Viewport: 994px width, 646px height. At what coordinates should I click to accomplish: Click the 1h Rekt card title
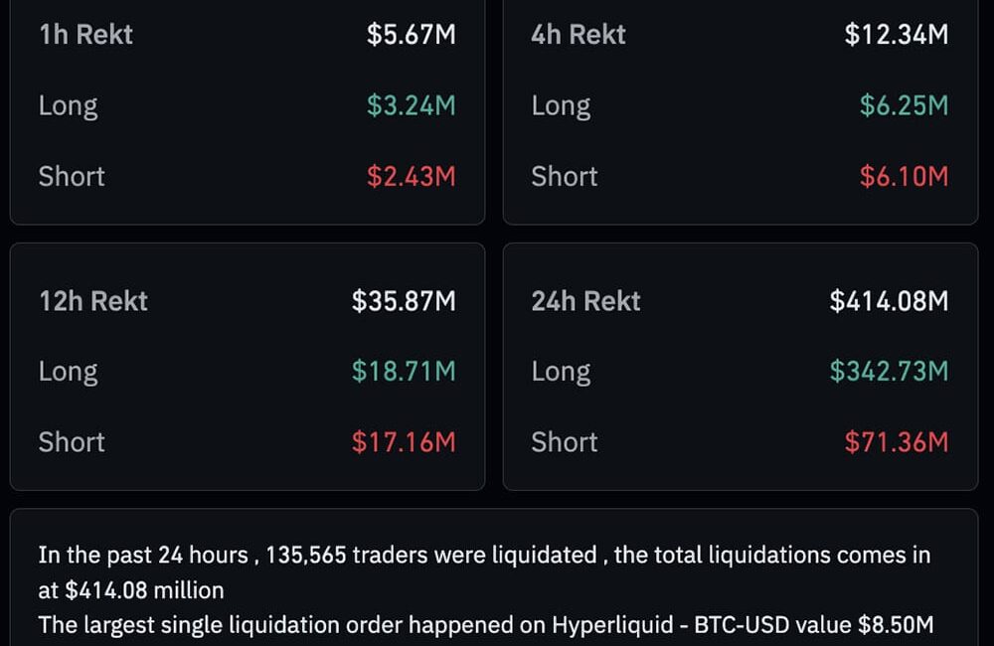click(x=85, y=35)
